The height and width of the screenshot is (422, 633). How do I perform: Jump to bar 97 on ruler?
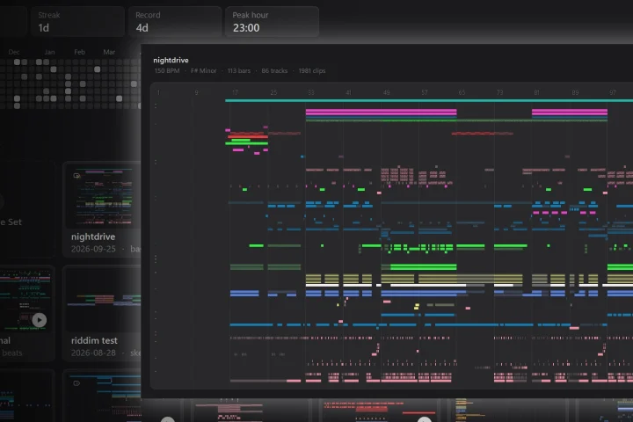[x=613, y=92]
